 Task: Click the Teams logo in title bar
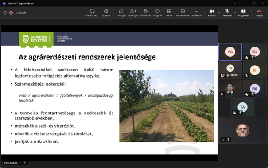pyautogui.click(x=4, y=3)
